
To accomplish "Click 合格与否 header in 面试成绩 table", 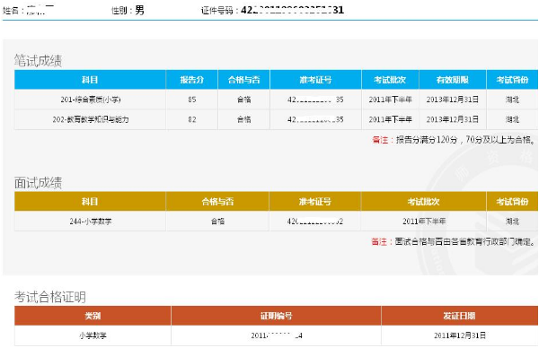I will (x=217, y=202).
